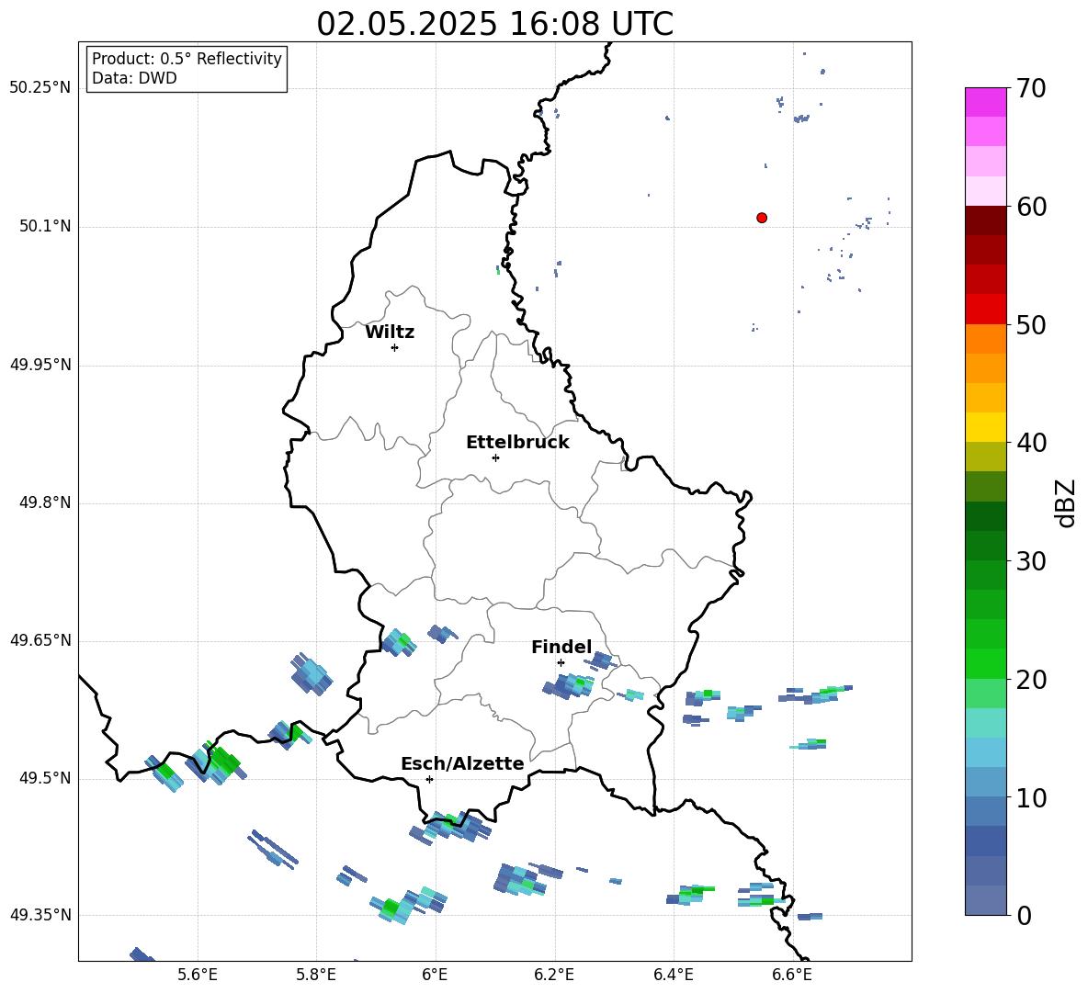Click the 49.35°N latitude label
This screenshot has width=1088, height=993.
pos(40,915)
